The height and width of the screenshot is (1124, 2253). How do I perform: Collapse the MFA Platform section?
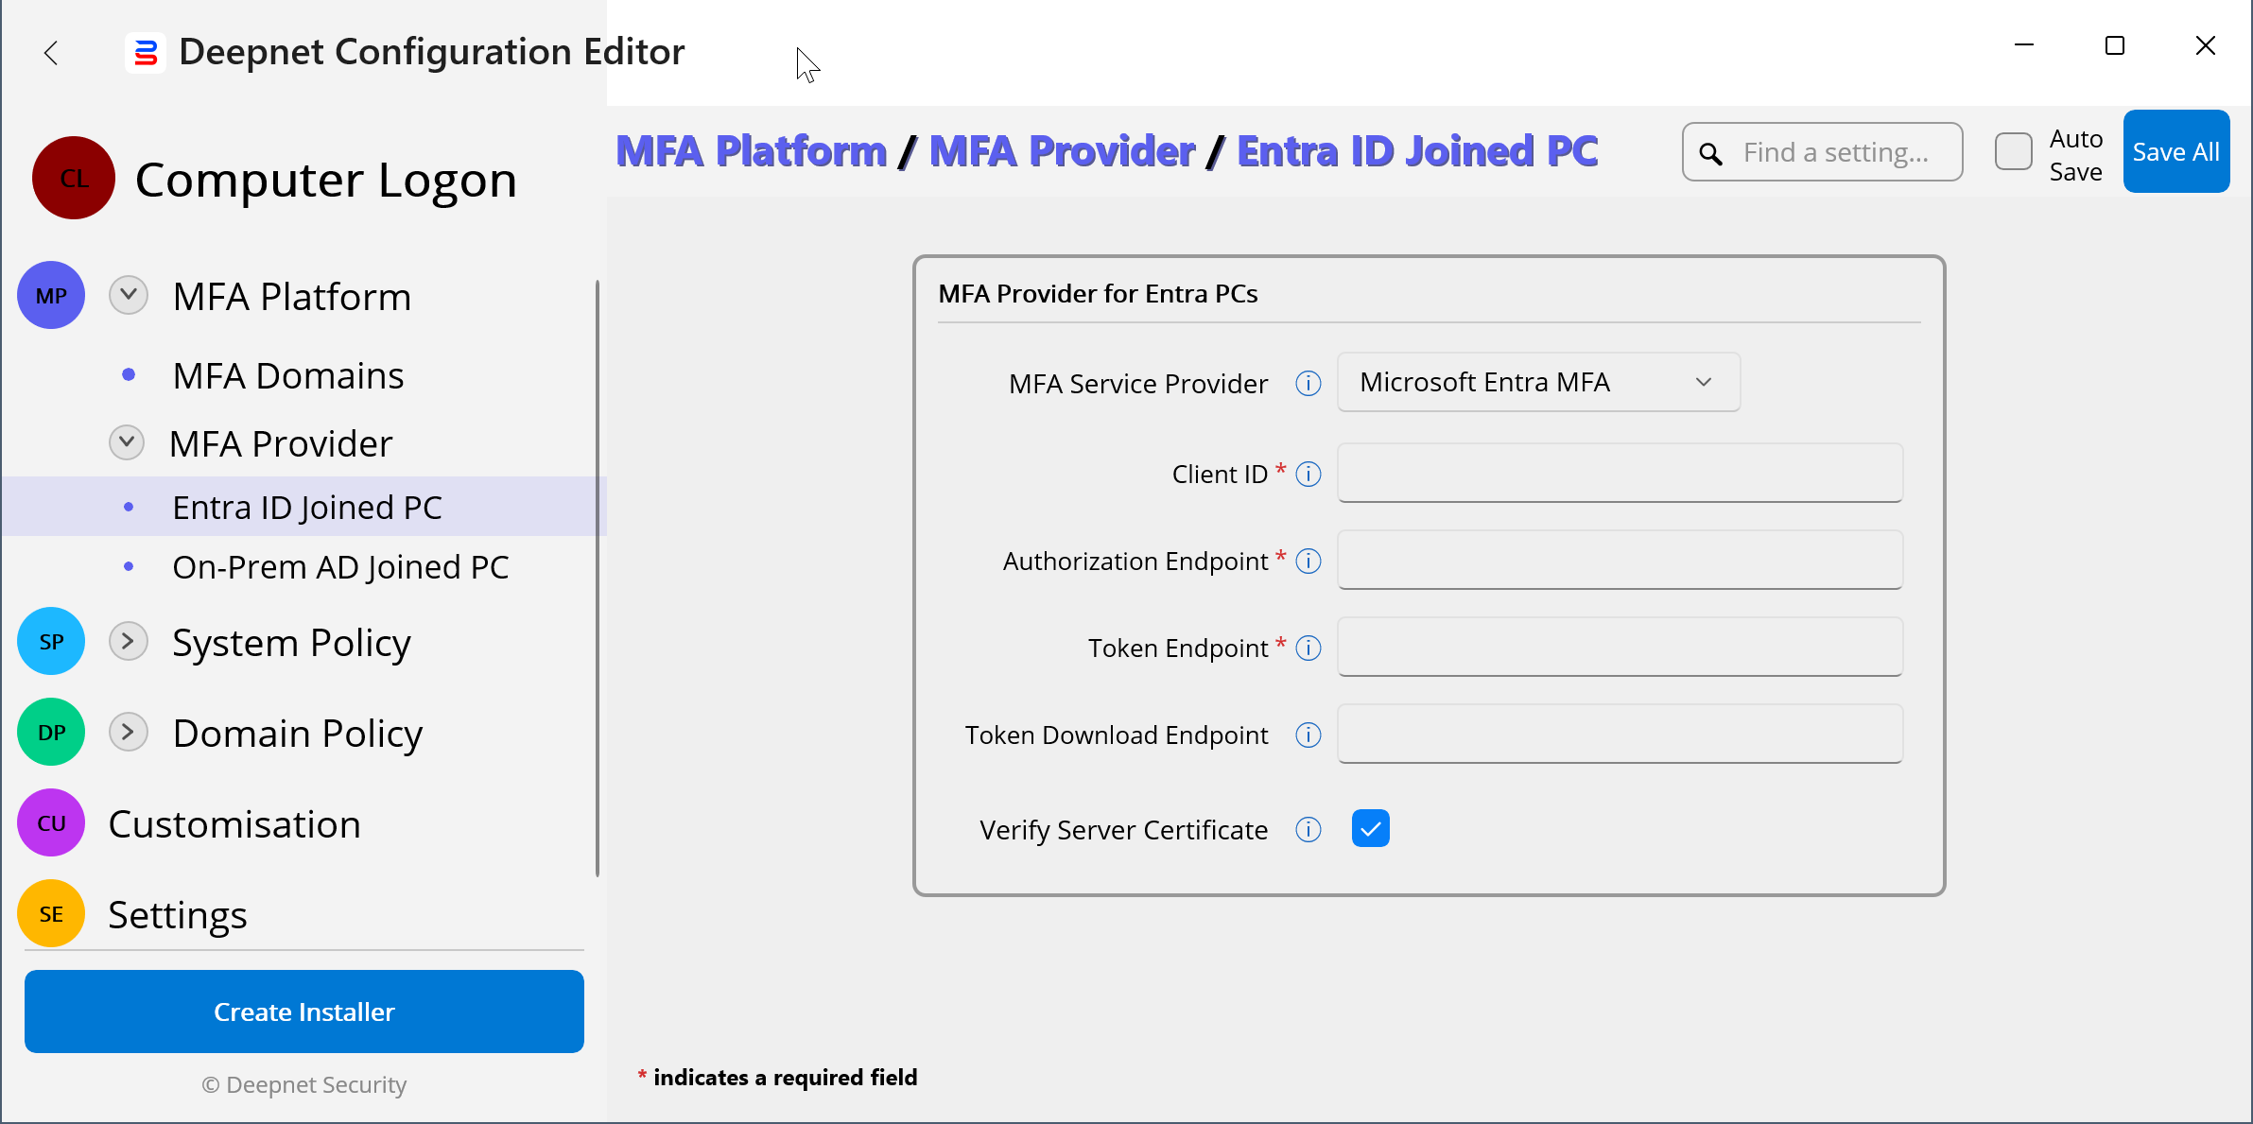point(129,295)
